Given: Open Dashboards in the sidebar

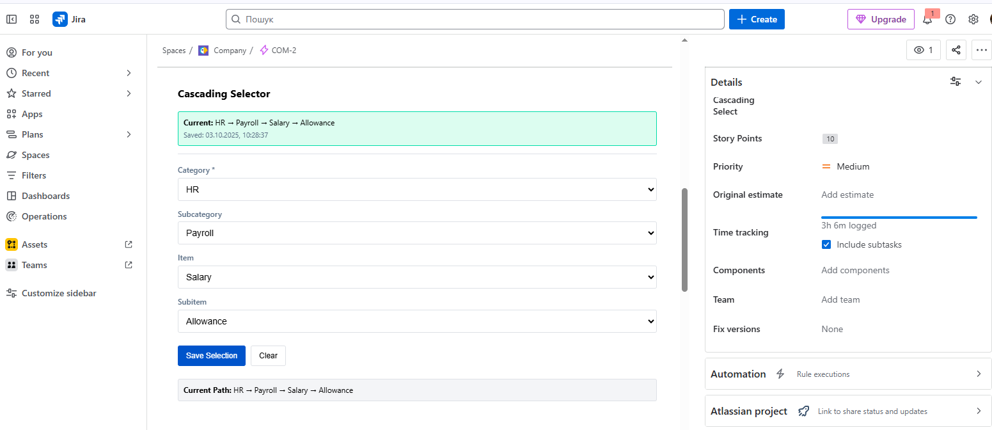Looking at the screenshot, I should [x=45, y=196].
